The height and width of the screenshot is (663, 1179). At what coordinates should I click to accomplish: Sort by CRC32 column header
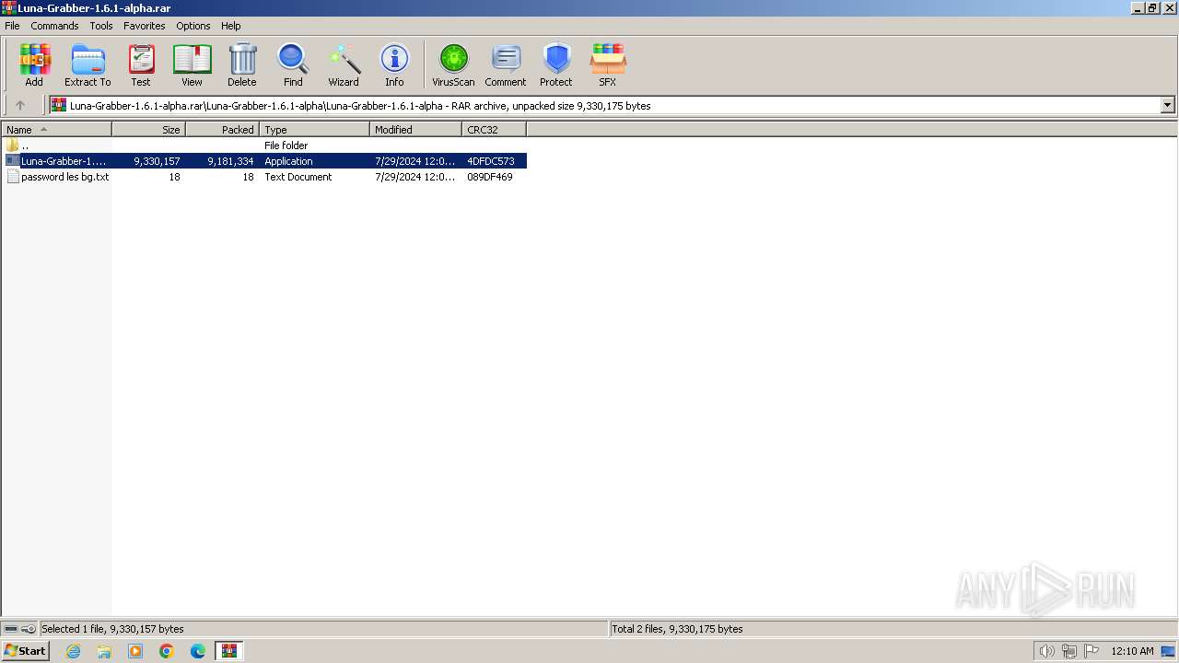[x=495, y=130]
